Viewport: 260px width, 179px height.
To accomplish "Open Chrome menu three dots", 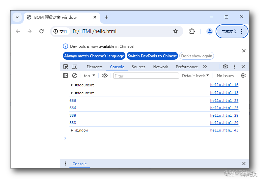I will [x=242, y=31].
